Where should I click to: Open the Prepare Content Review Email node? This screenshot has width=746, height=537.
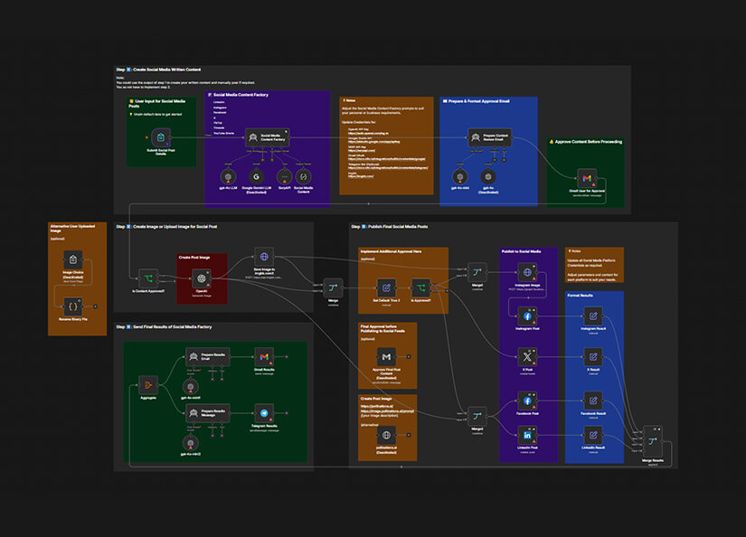pos(489,137)
